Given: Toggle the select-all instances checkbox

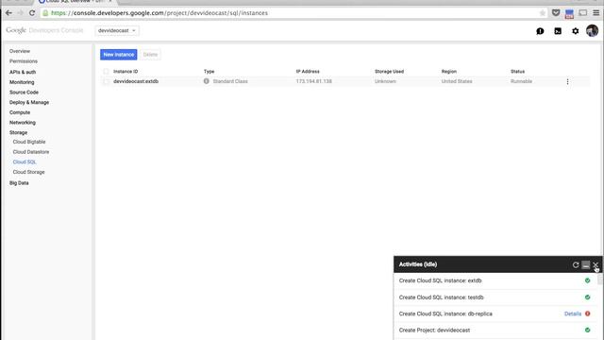Looking at the screenshot, I should pyautogui.click(x=106, y=72).
